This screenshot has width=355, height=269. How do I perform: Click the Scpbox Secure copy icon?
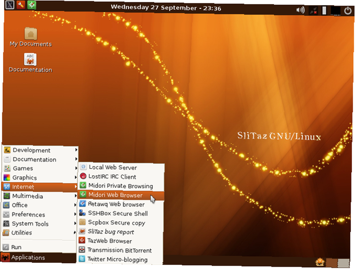click(x=82, y=222)
